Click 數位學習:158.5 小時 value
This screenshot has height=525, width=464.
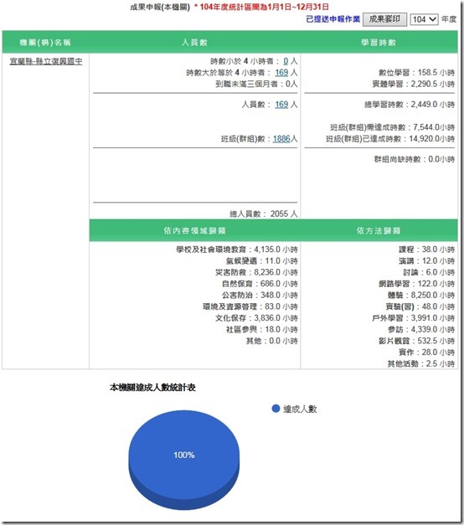coord(416,73)
